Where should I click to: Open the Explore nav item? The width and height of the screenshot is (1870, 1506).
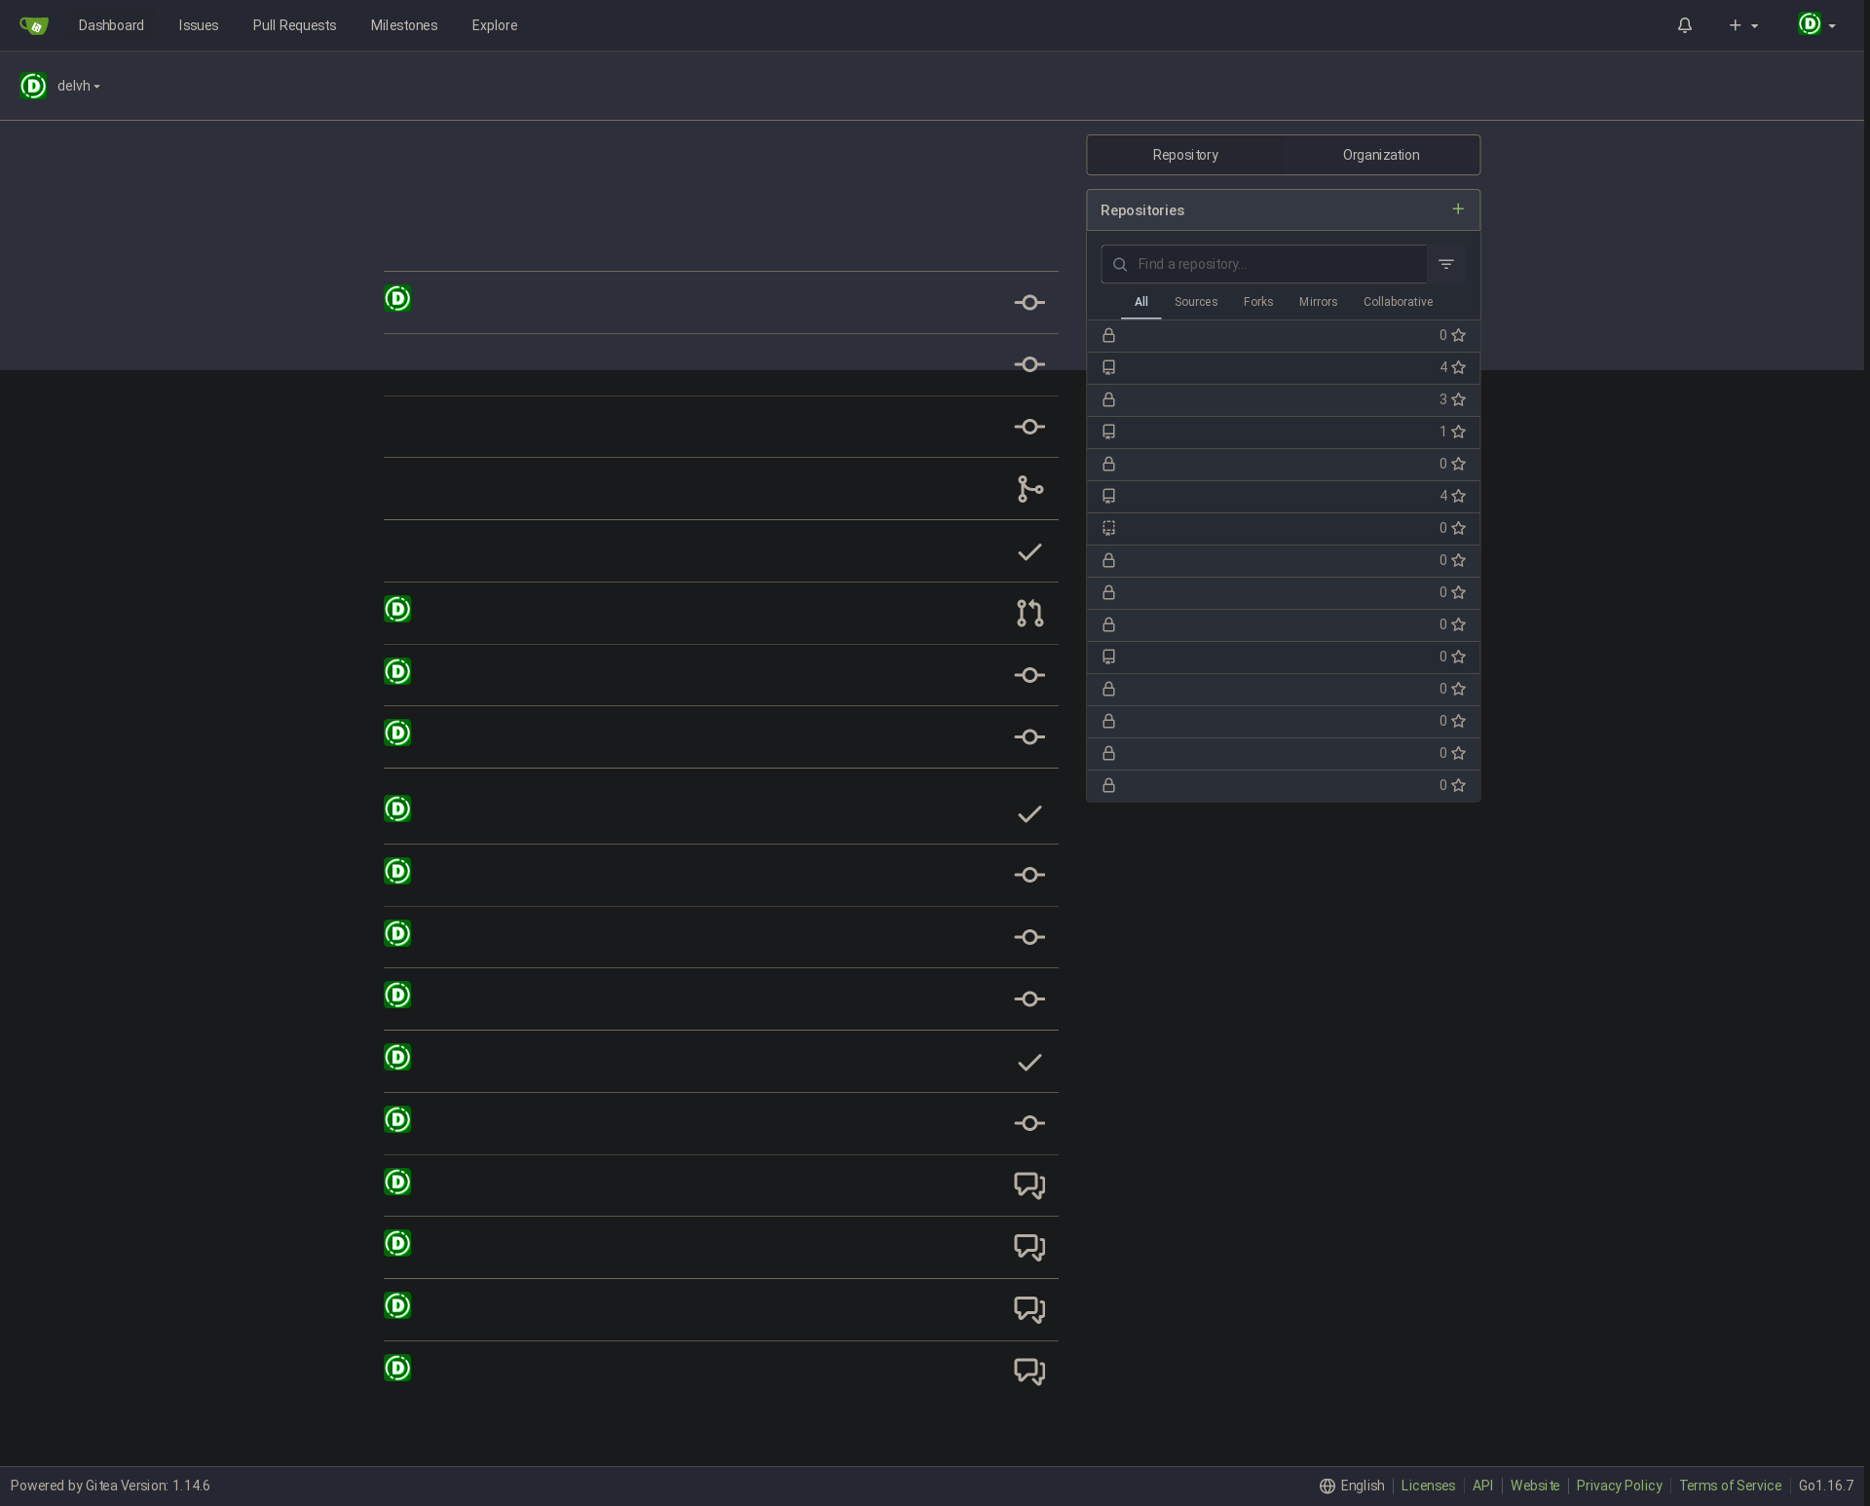coord(494,25)
